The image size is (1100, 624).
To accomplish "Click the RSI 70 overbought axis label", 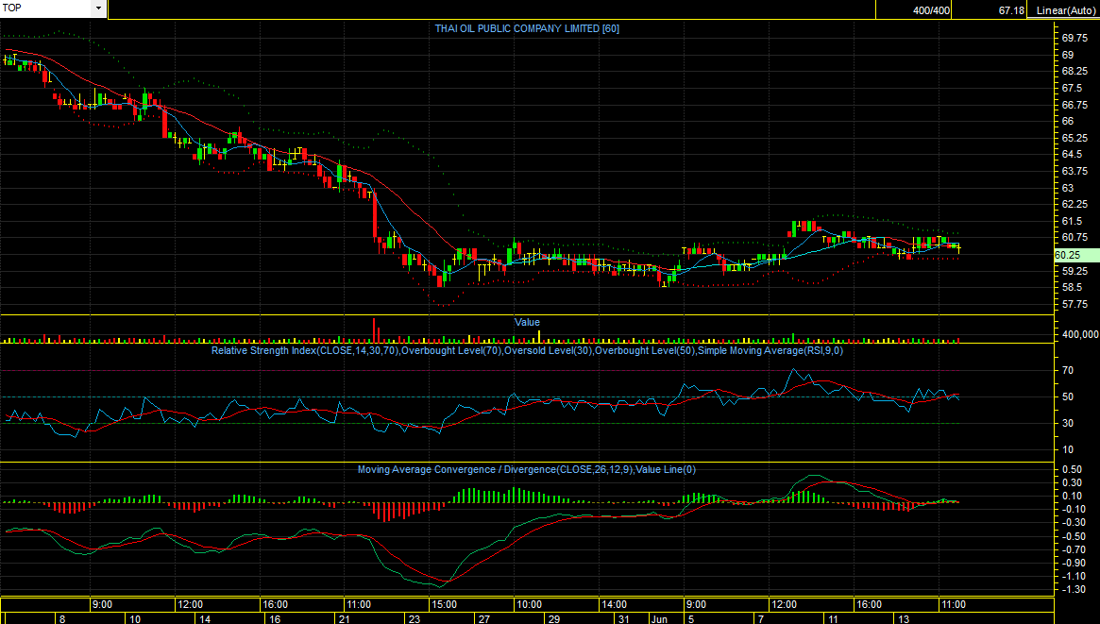I will (1068, 370).
